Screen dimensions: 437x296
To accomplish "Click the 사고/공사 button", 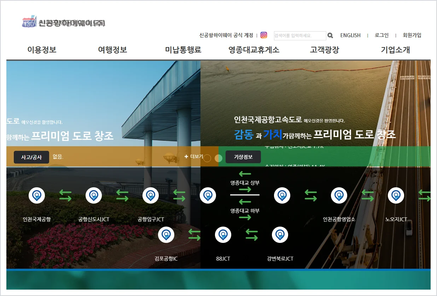I will click(x=31, y=157).
